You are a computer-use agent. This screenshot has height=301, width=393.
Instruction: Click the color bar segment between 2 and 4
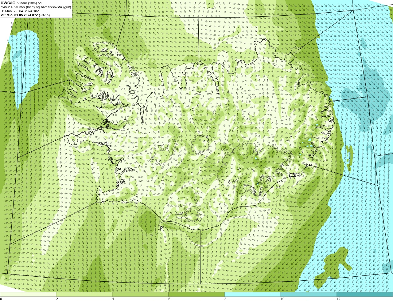coord(84,295)
